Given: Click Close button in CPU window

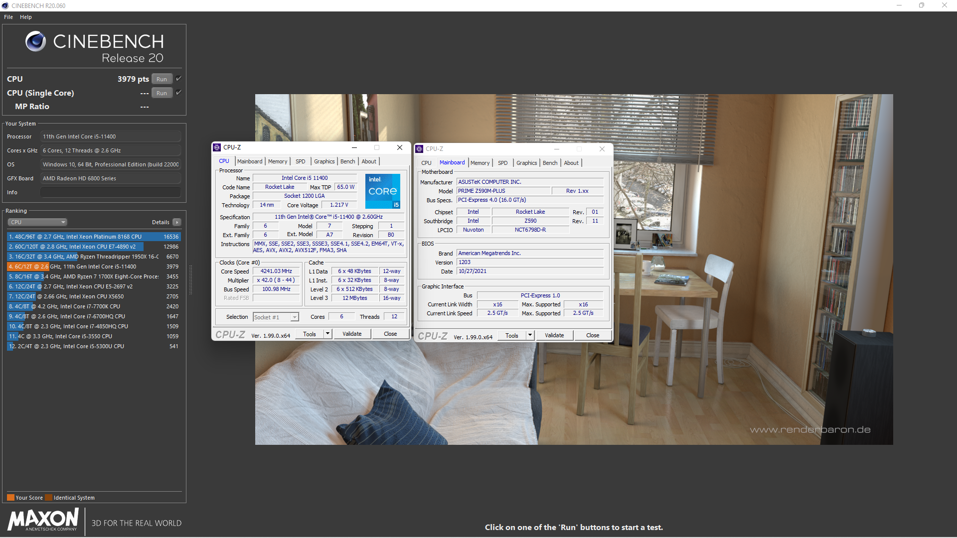Looking at the screenshot, I should point(390,334).
